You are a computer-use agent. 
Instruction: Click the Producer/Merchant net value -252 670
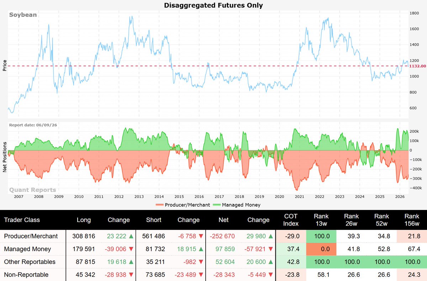pyautogui.click(x=223, y=236)
